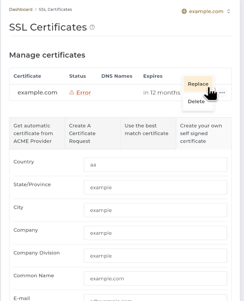
Task: Click the Company input field
Action: click(x=155, y=233)
